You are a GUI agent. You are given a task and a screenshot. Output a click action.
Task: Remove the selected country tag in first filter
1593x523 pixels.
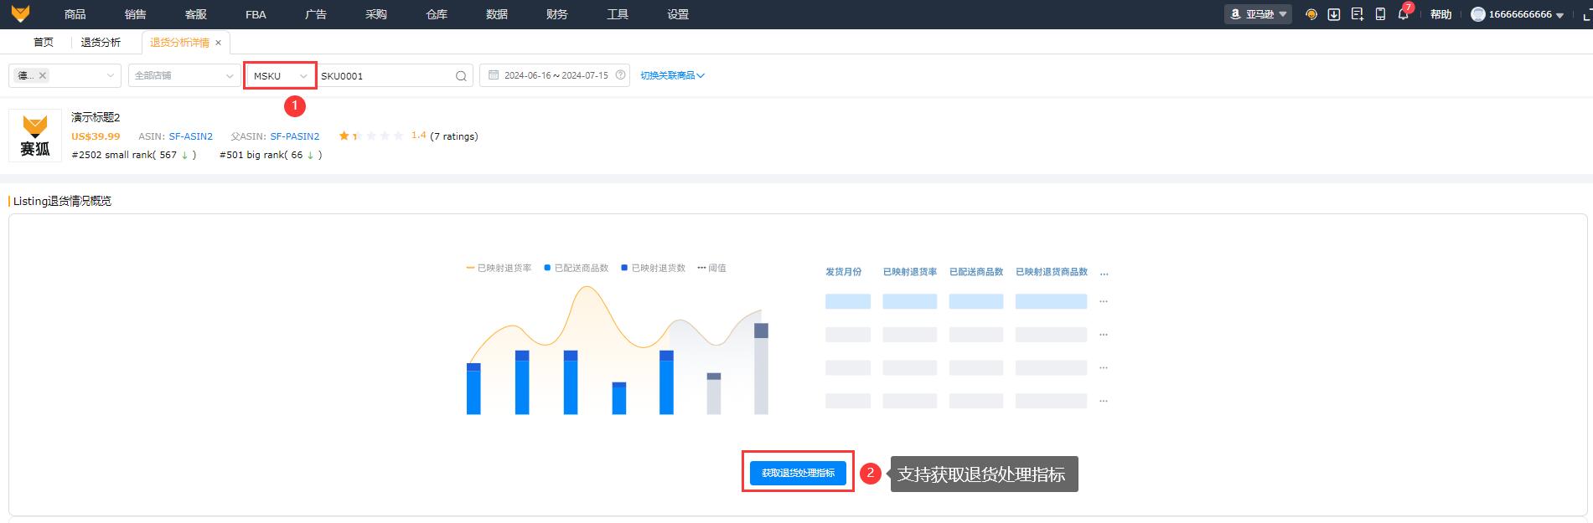pyautogui.click(x=43, y=75)
